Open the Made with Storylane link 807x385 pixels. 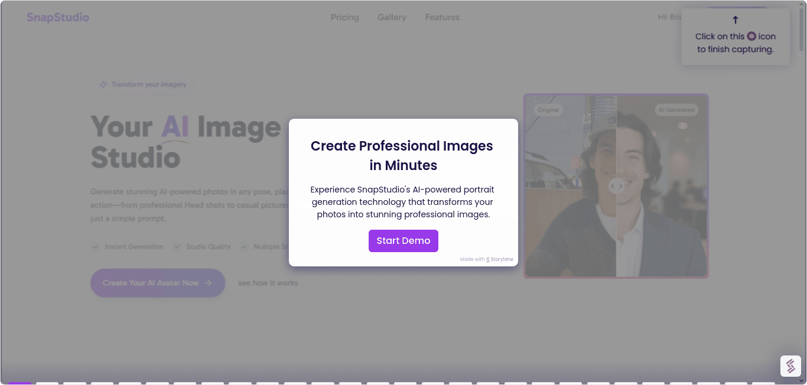coord(487,259)
